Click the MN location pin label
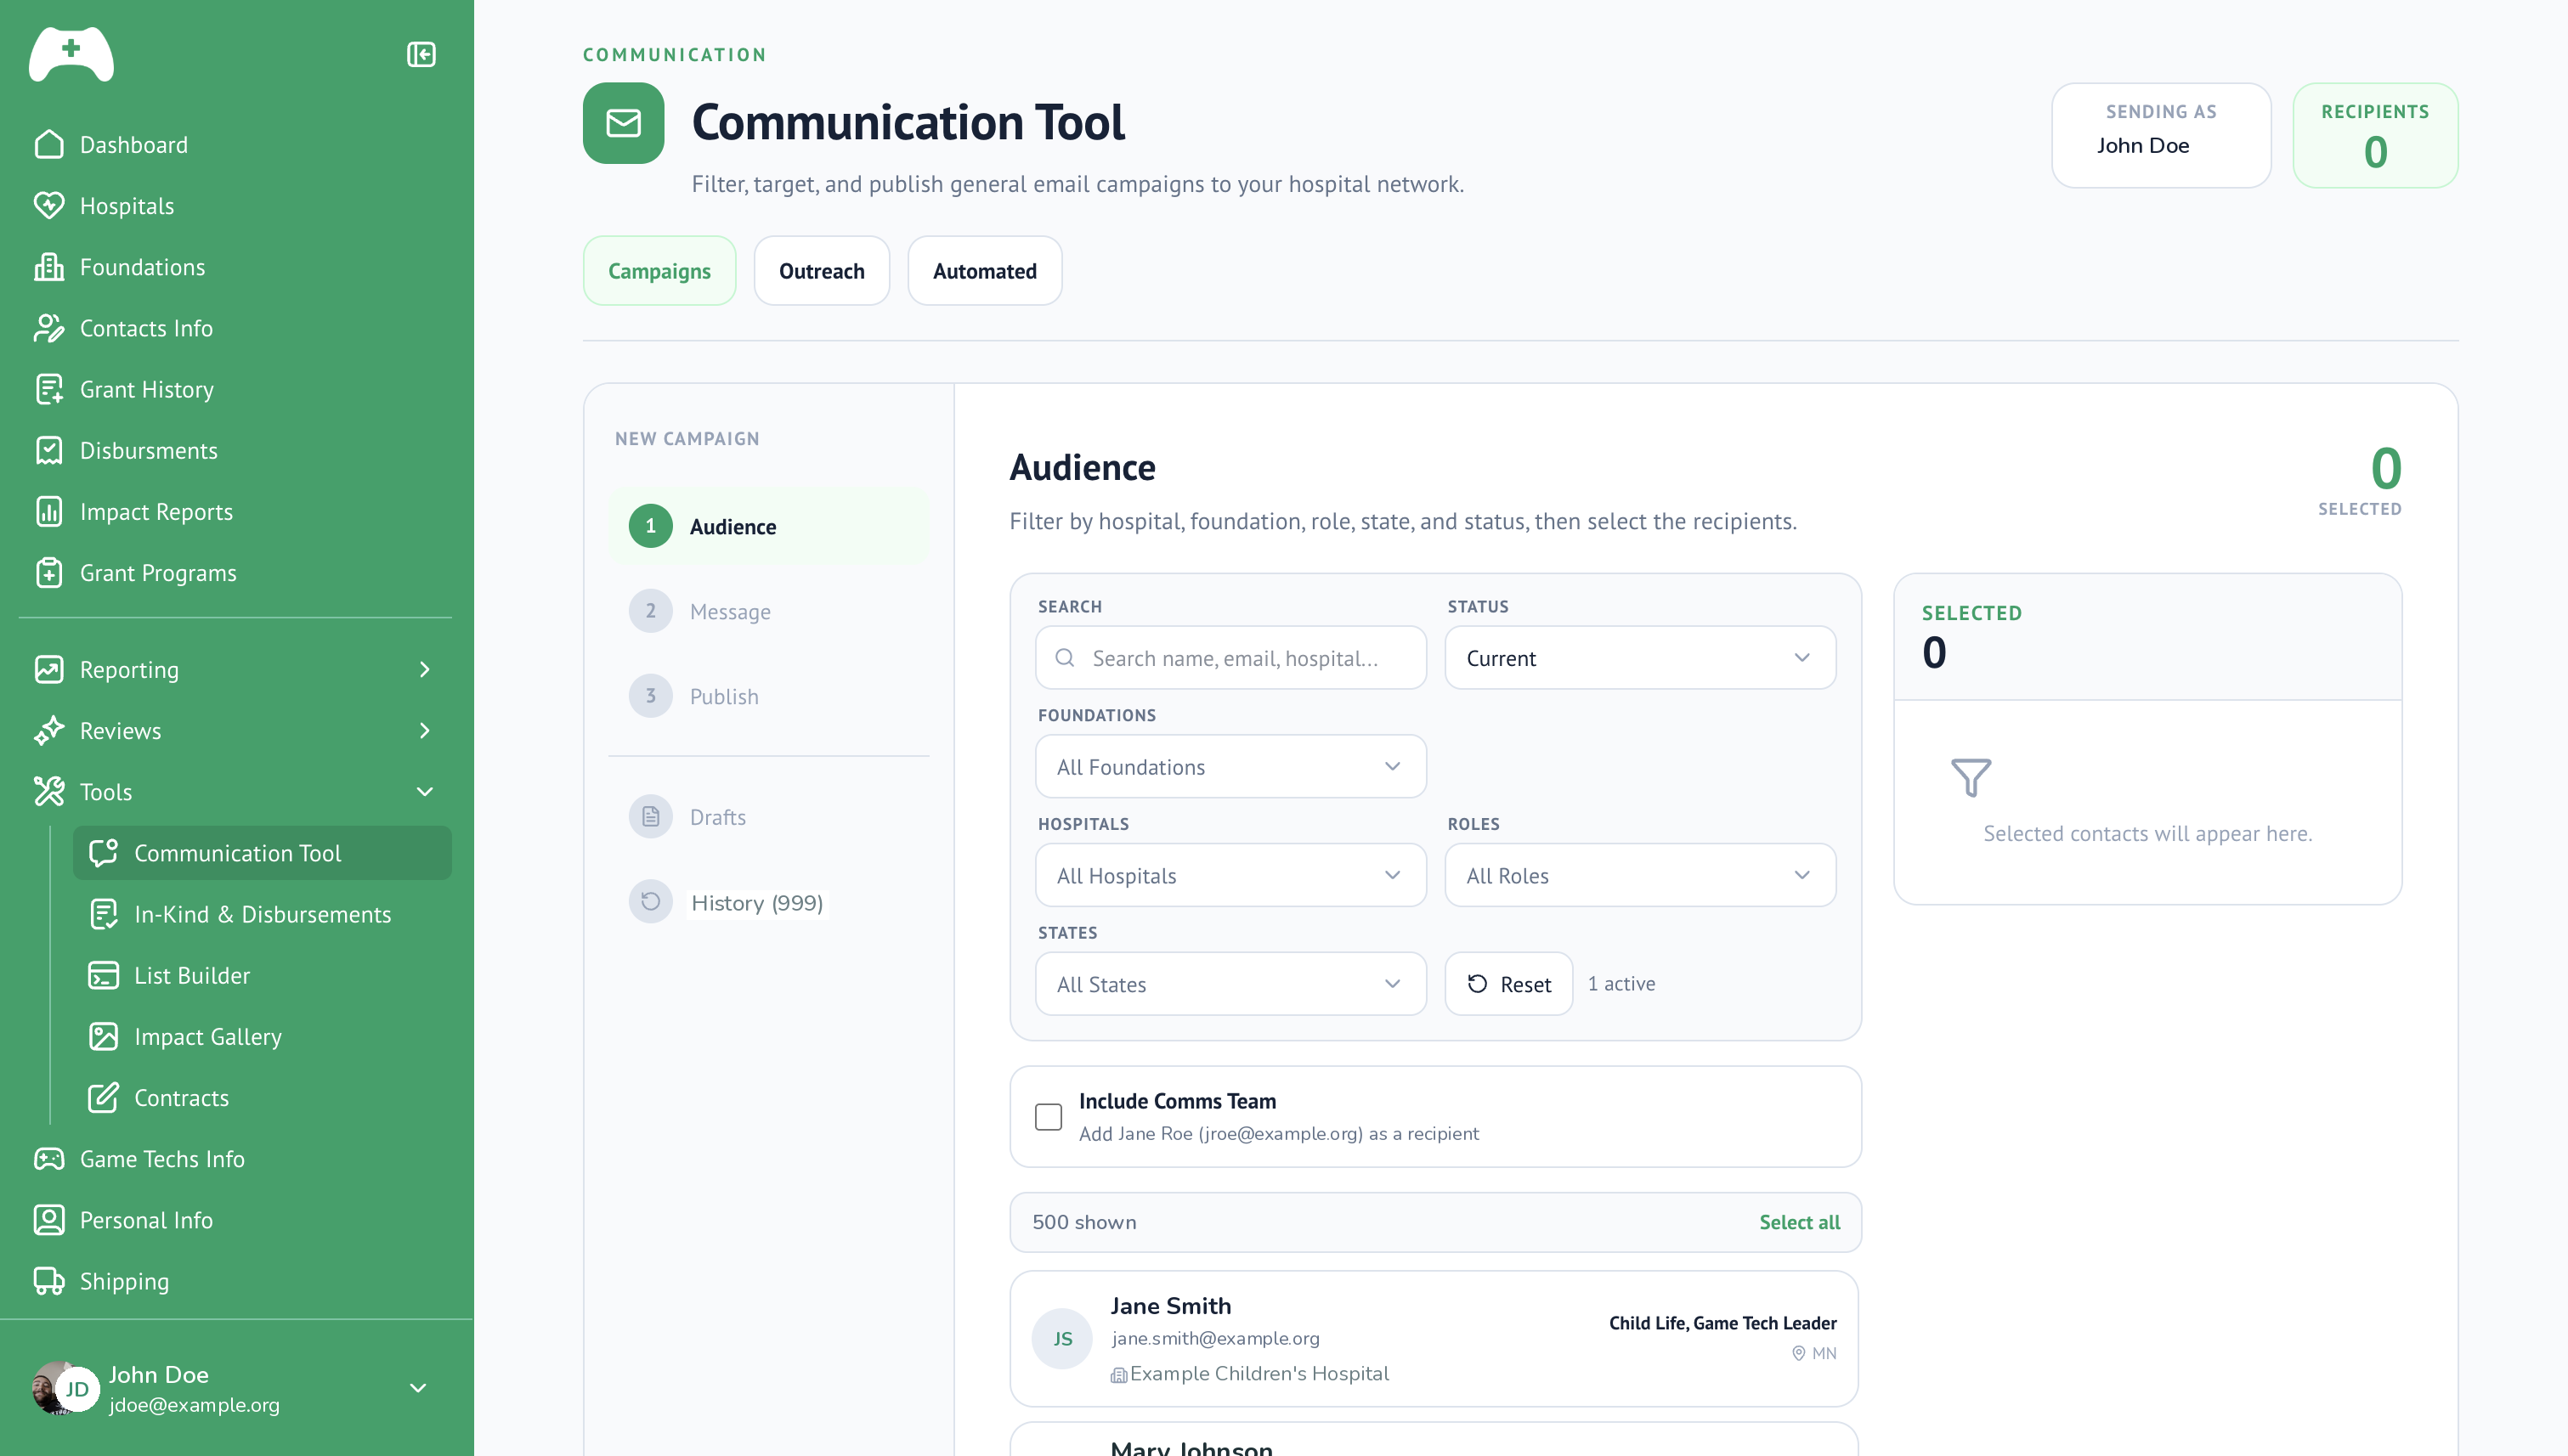The image size is (2568, 1456). pos(1813,1353)
